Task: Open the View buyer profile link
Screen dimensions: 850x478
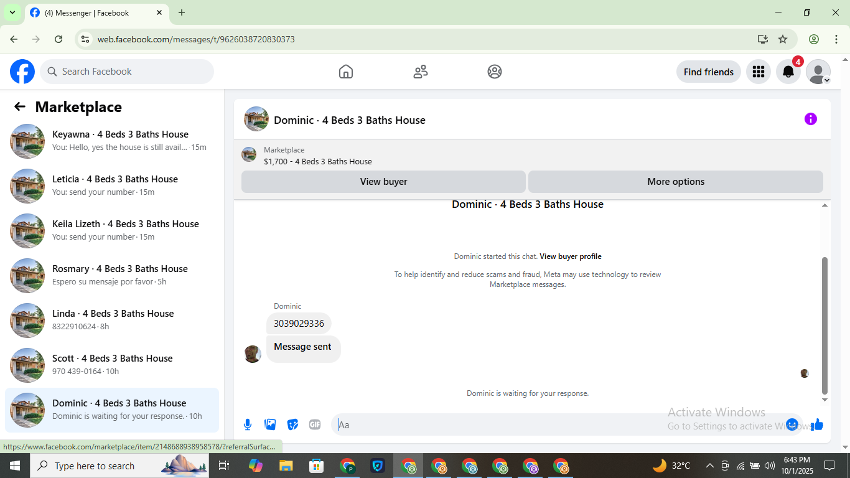Action: pos(571,256)
